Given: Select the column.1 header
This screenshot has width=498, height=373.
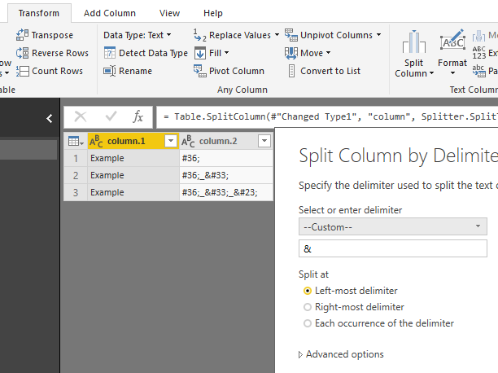Looking at the screenshot, I should [133, 141].
